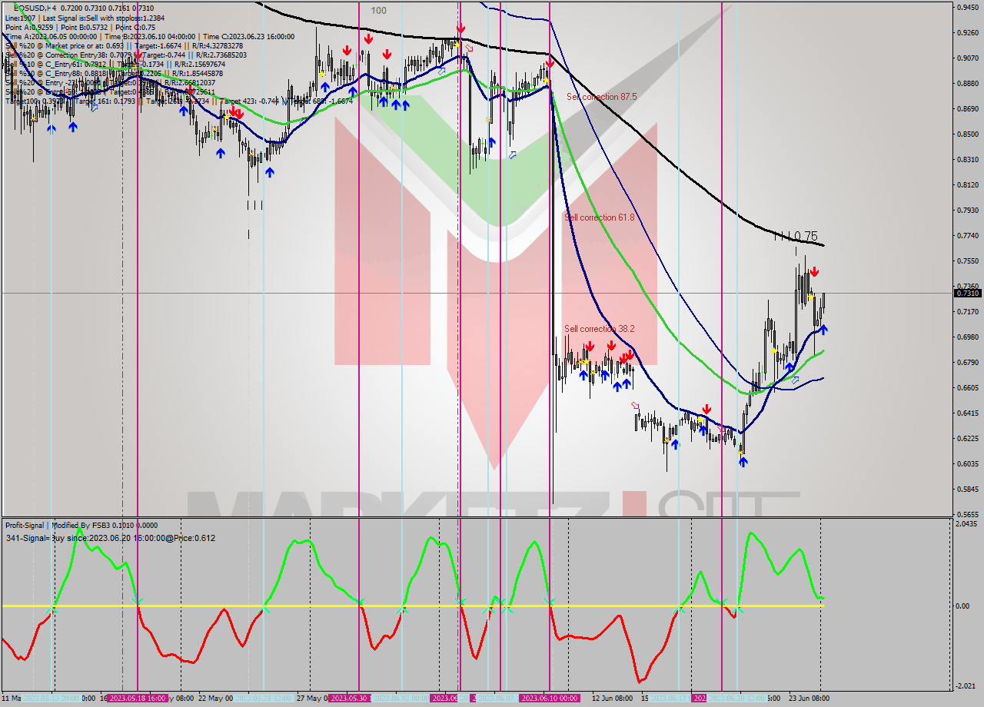Viewport: 984px width, 707px height.
Task: Click the 2023.06.10 00:00 date marker
Action: click(x=550, y=698)
